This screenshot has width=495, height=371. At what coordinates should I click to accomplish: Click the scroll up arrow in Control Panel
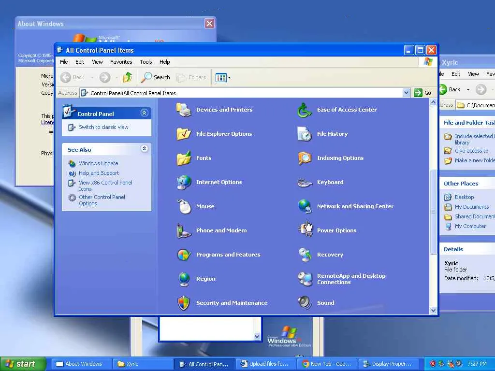coord(433,102)
